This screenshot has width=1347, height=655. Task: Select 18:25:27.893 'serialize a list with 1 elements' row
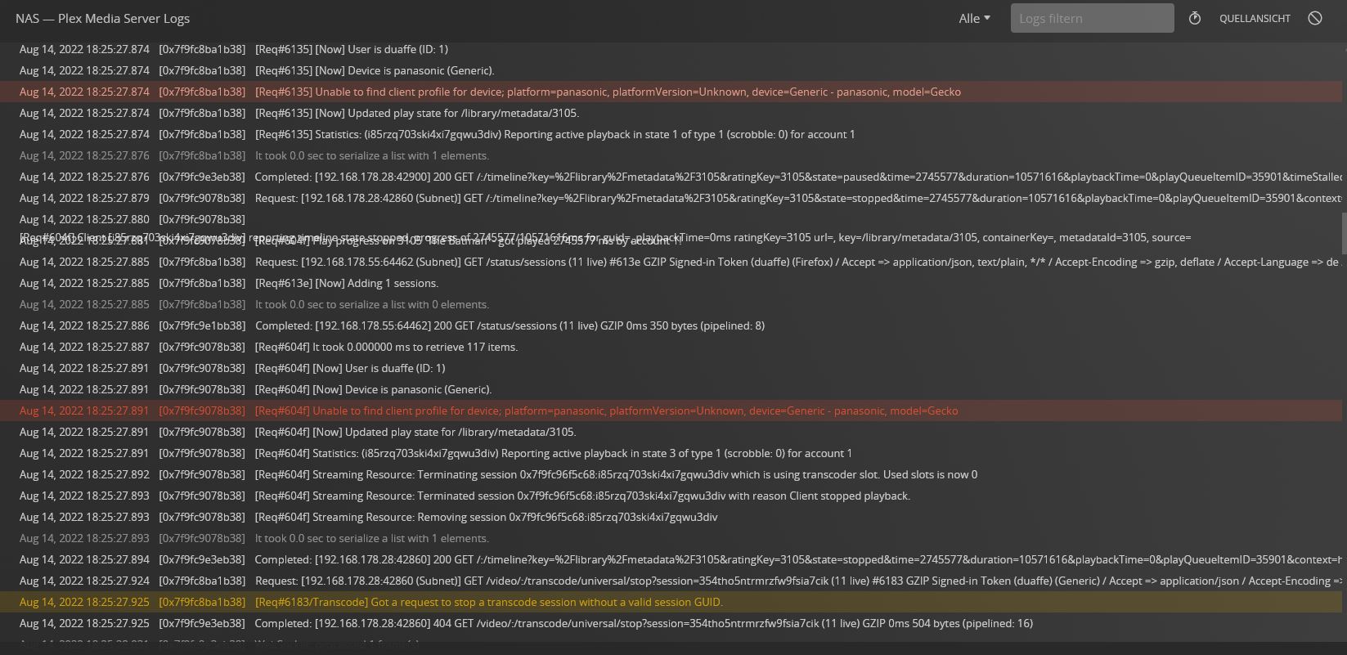(x=671, y=538)
